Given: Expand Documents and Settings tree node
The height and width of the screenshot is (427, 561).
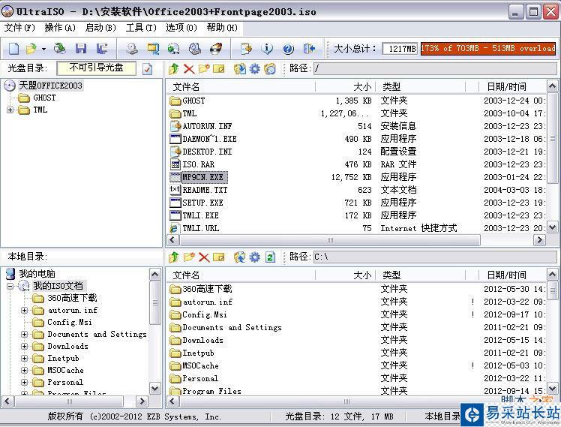Looking at the screenshot, I should click(24, 334).
